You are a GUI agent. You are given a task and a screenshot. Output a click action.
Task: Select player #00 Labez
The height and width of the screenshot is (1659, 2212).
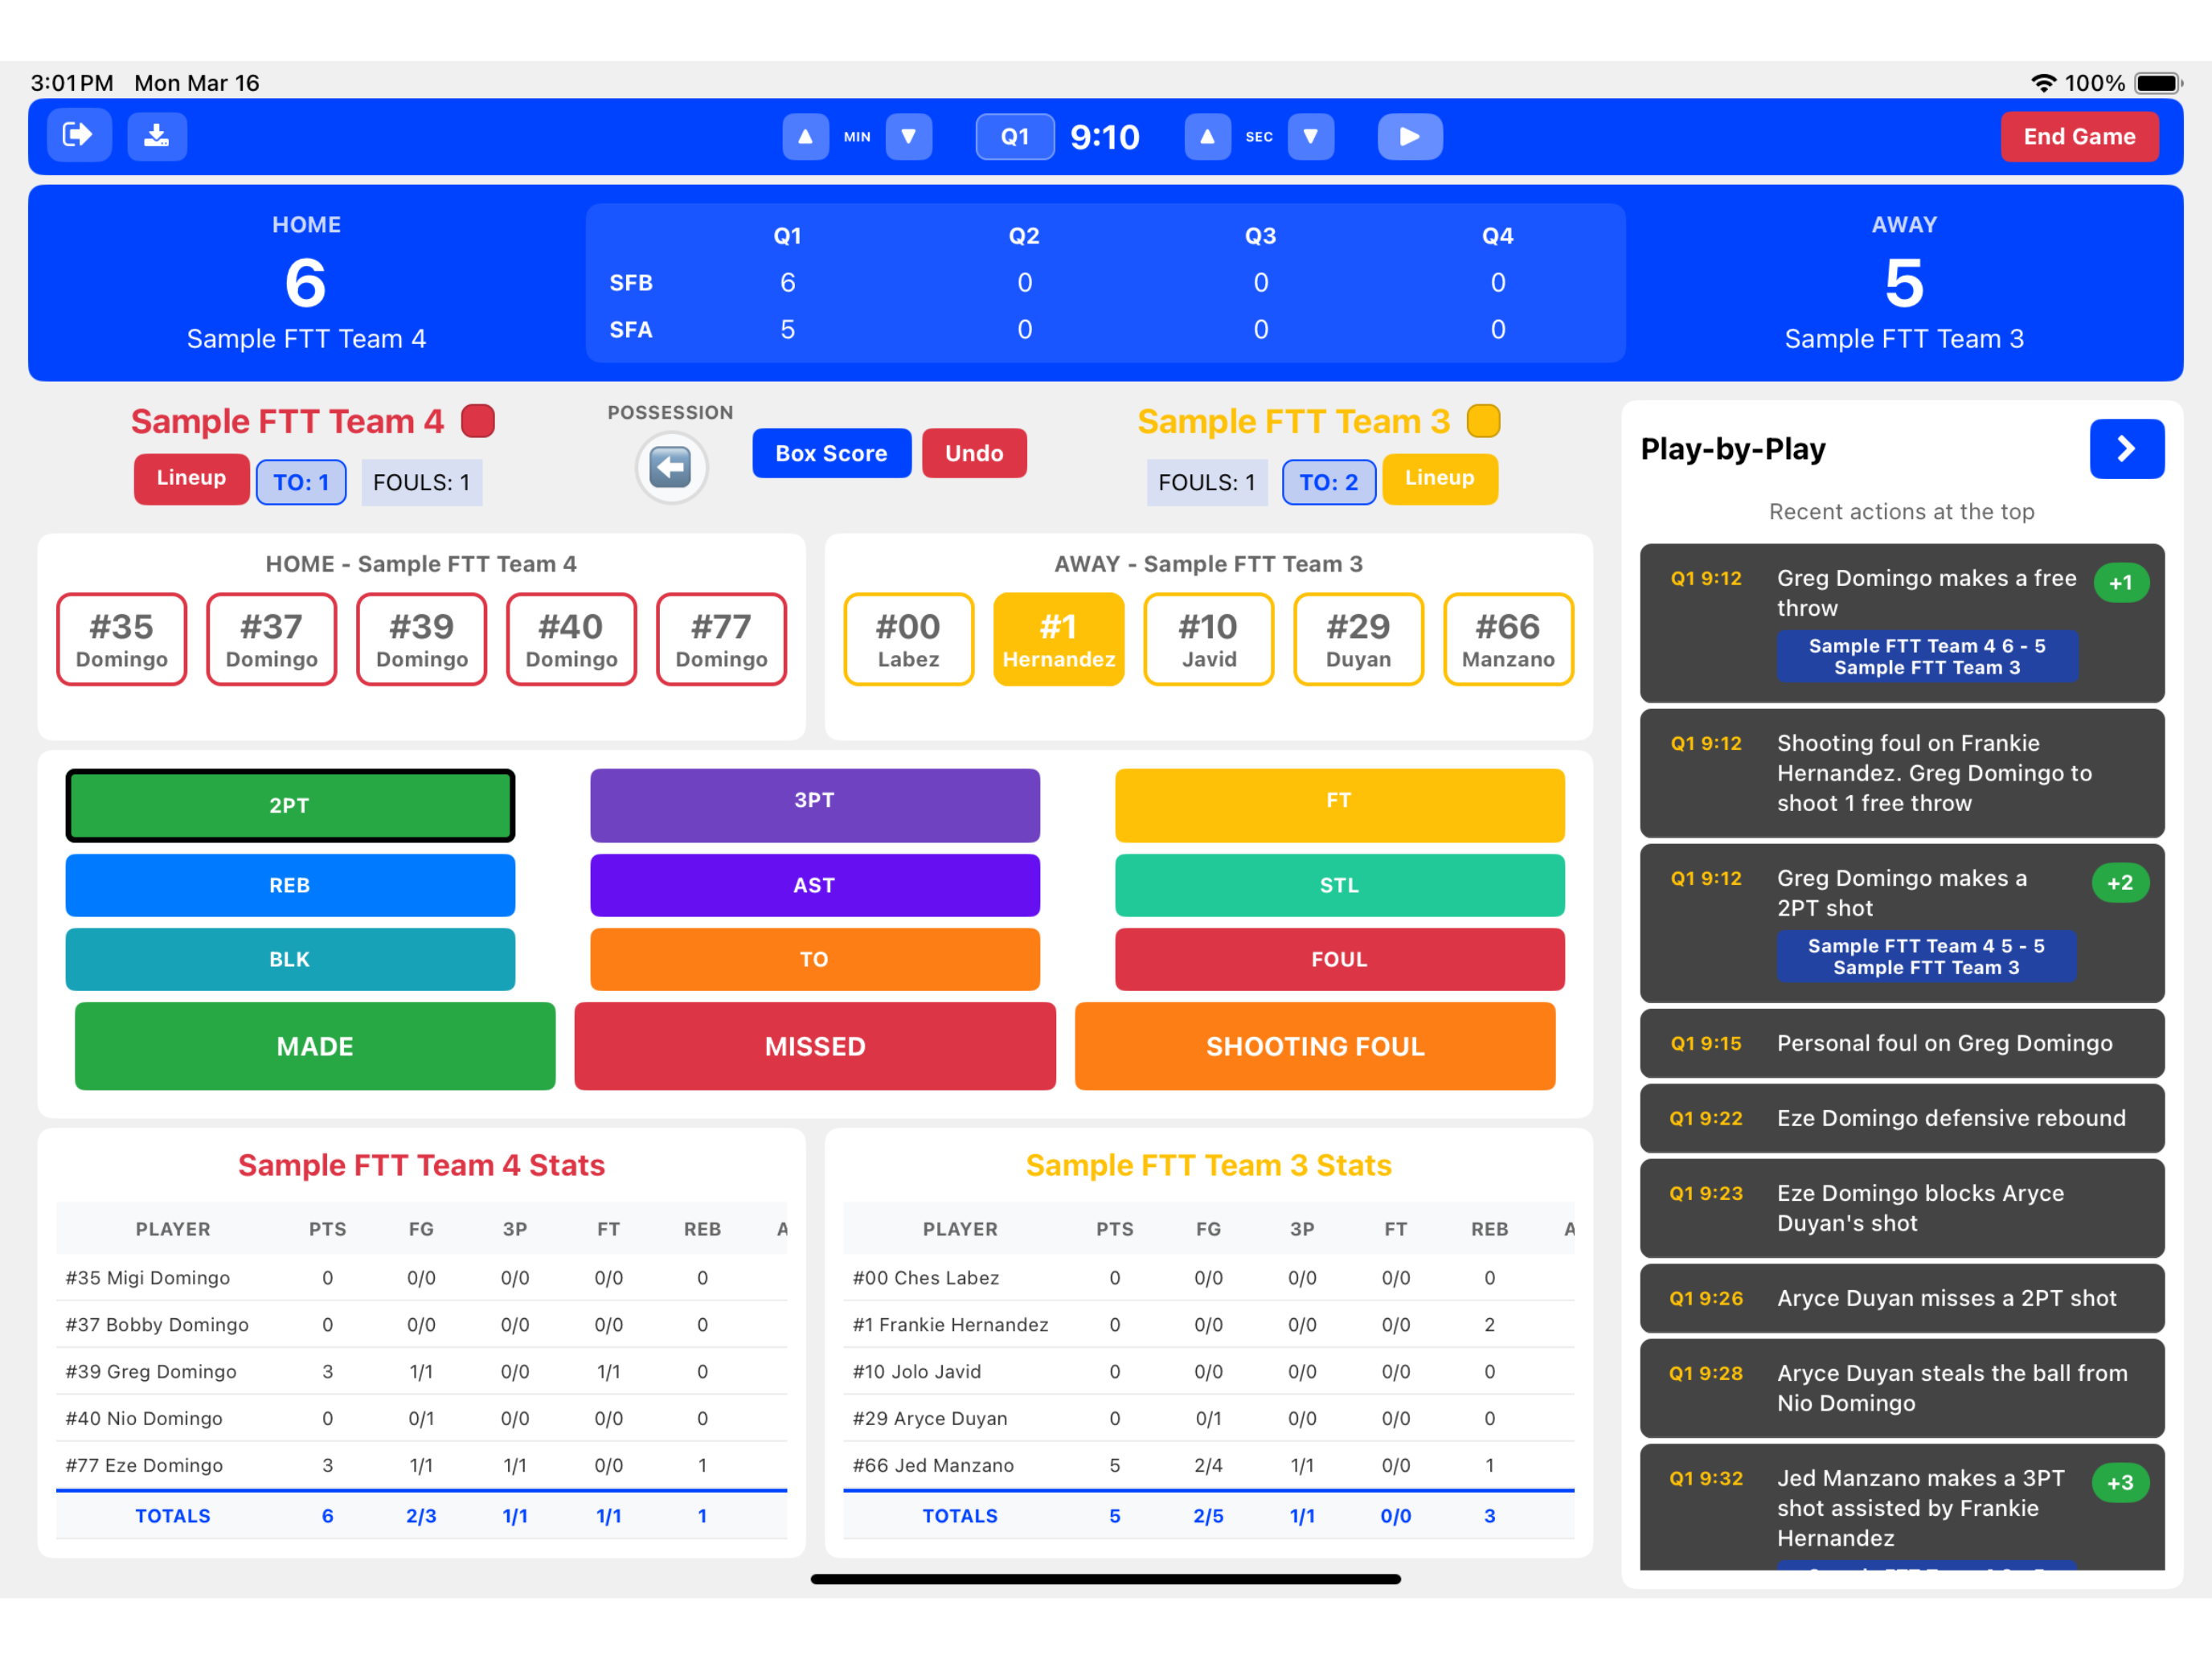point(909,640)
